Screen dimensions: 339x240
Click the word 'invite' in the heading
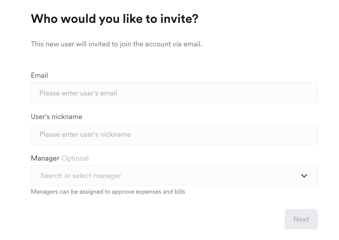click(179, 19)
